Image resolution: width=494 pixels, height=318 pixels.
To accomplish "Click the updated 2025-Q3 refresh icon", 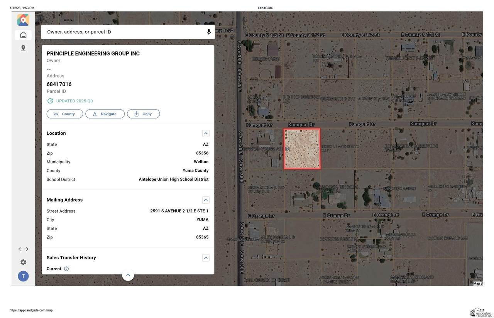I will [x=50, y=101].
